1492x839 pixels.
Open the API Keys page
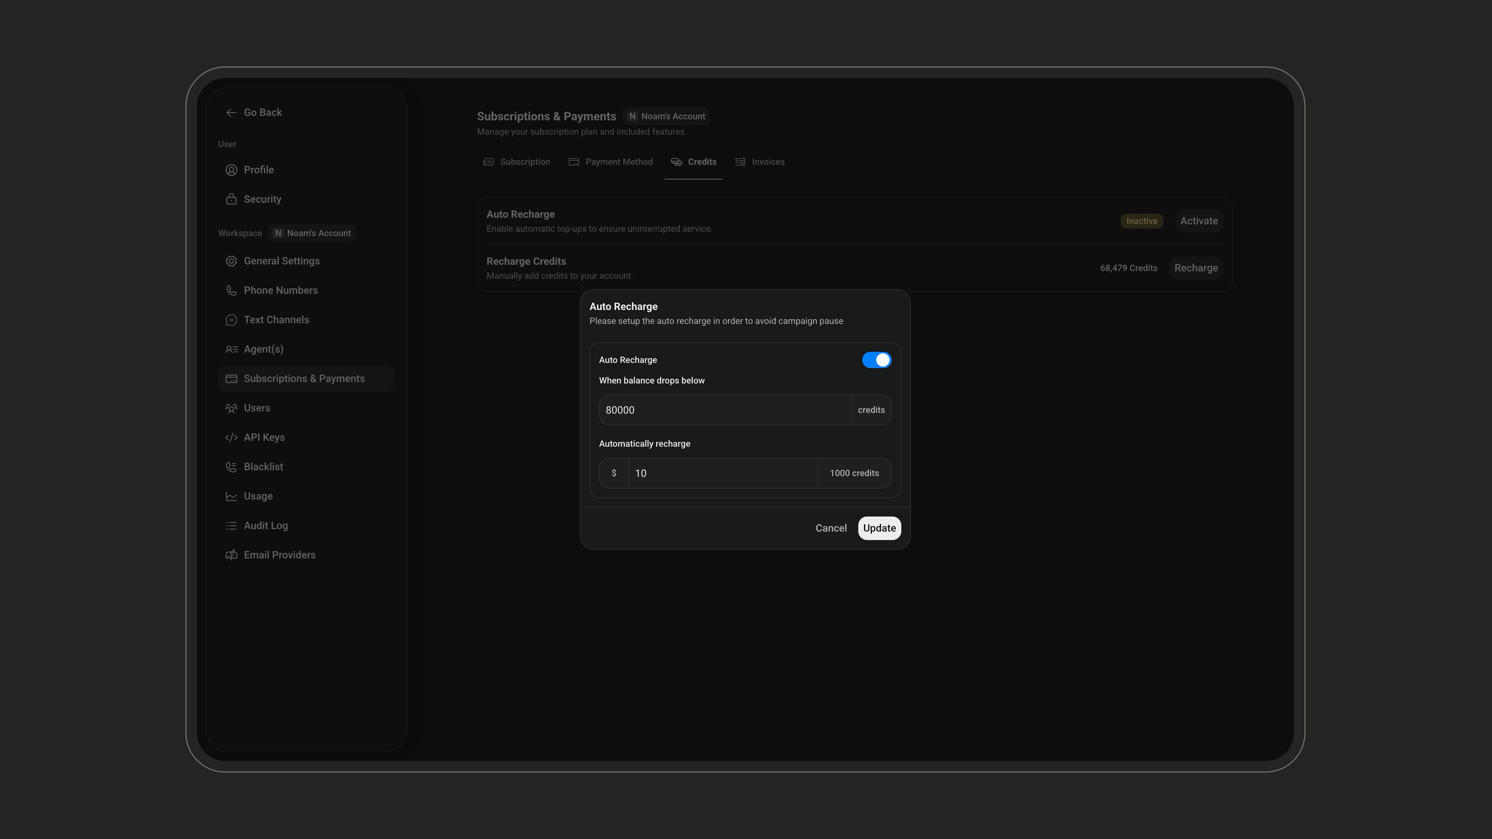(x=306, y=437)
